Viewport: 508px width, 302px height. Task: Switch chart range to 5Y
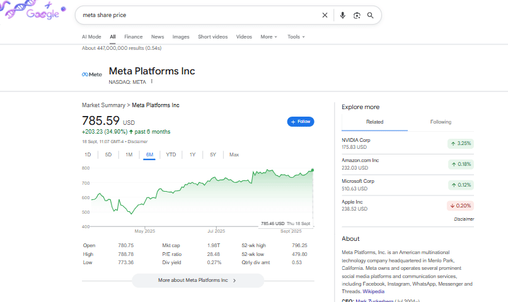point(213,154)
